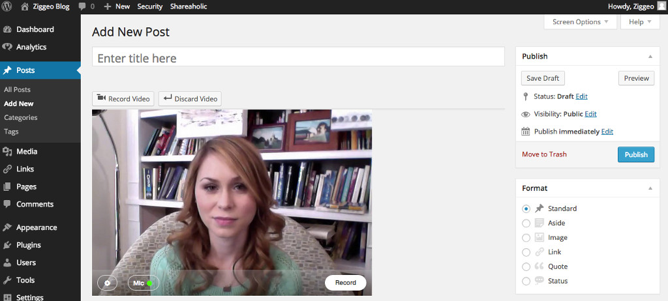Open Security in the admin bar
The image size is (668, 301).
(150, 7)
